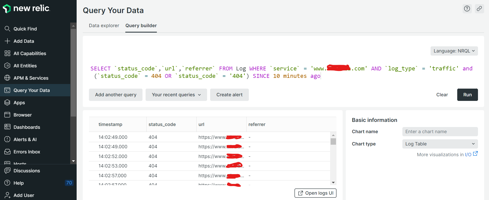Click the Quick Find magnifier icon
Screen dimensions: 489x200
tap(7, 29)
